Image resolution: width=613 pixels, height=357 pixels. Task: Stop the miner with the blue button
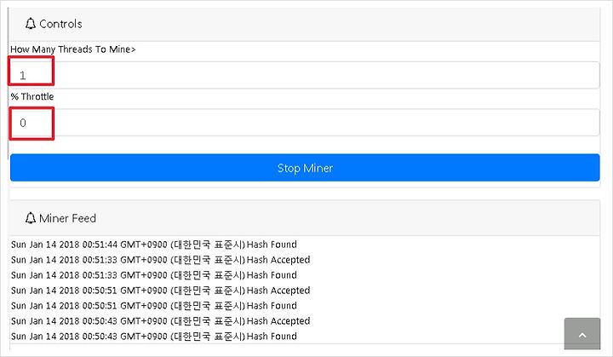click(305, 168)
